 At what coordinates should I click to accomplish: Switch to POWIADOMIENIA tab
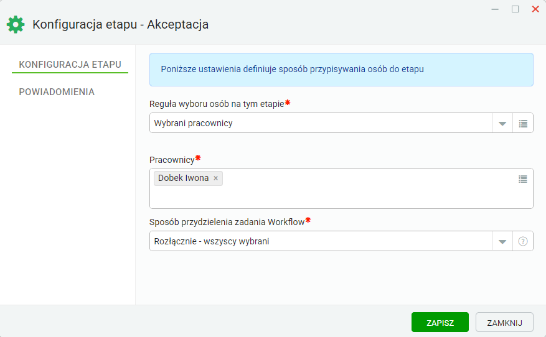coord(57,92)
